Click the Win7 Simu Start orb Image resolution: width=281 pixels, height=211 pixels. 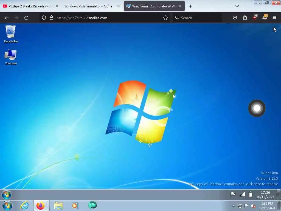(x=6, y=195)
